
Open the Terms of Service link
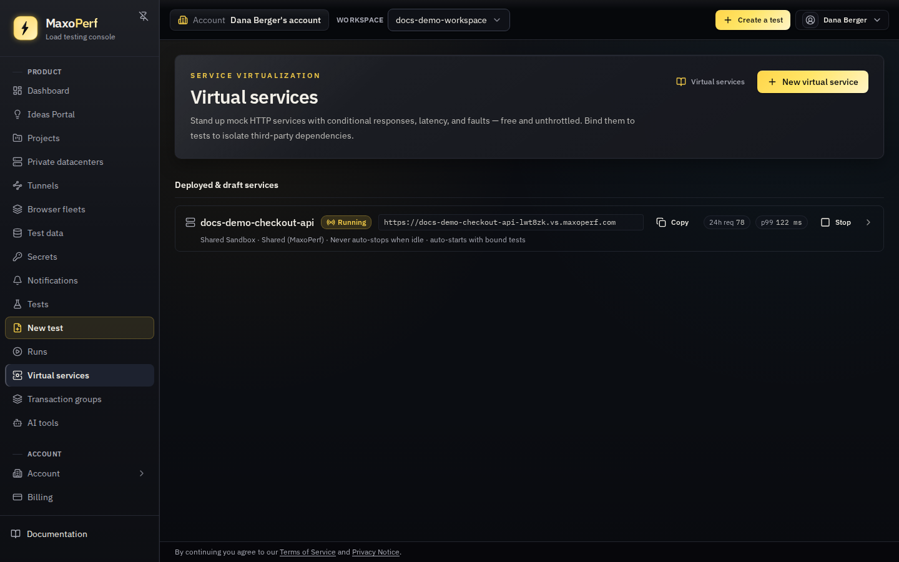point(308,552)
